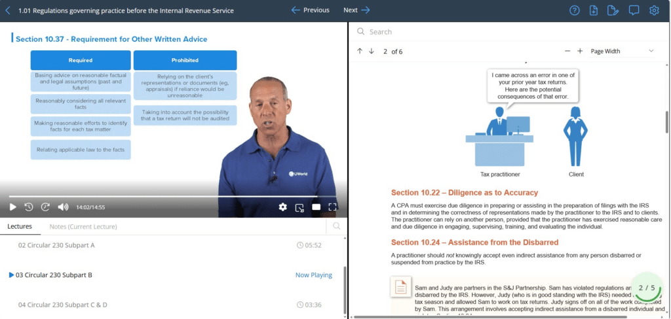Viewport: 671px width, 319px height.
Task: Click the page number field
Action: point(385,52)
